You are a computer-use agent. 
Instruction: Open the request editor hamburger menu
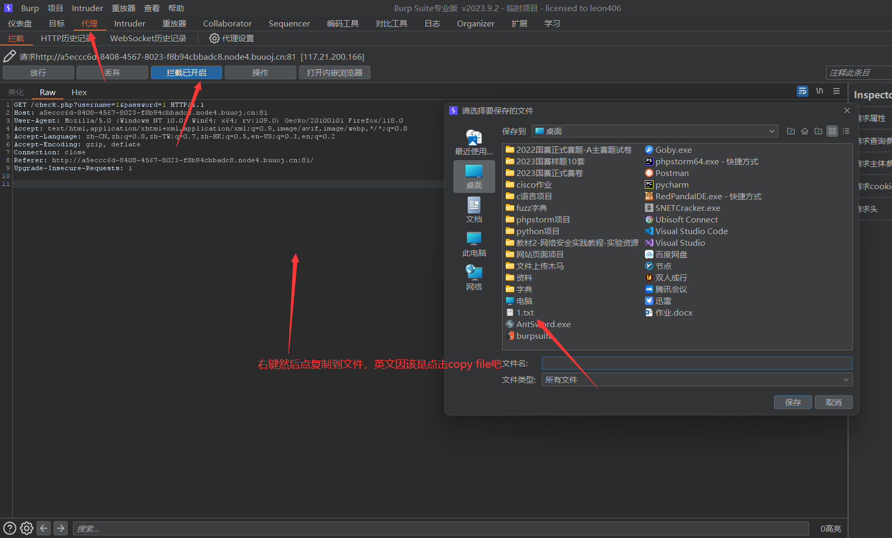tap(836, 91)
